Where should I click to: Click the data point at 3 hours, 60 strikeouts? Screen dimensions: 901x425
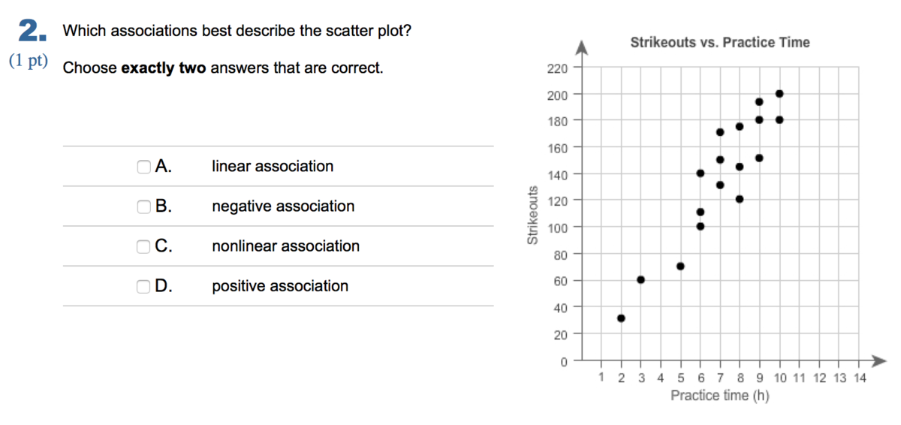[x=640, y=279]
